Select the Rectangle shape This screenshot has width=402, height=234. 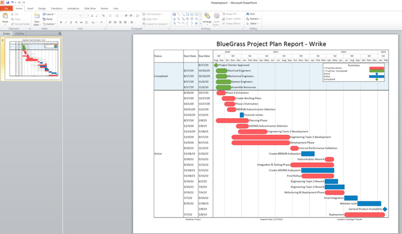187,15
